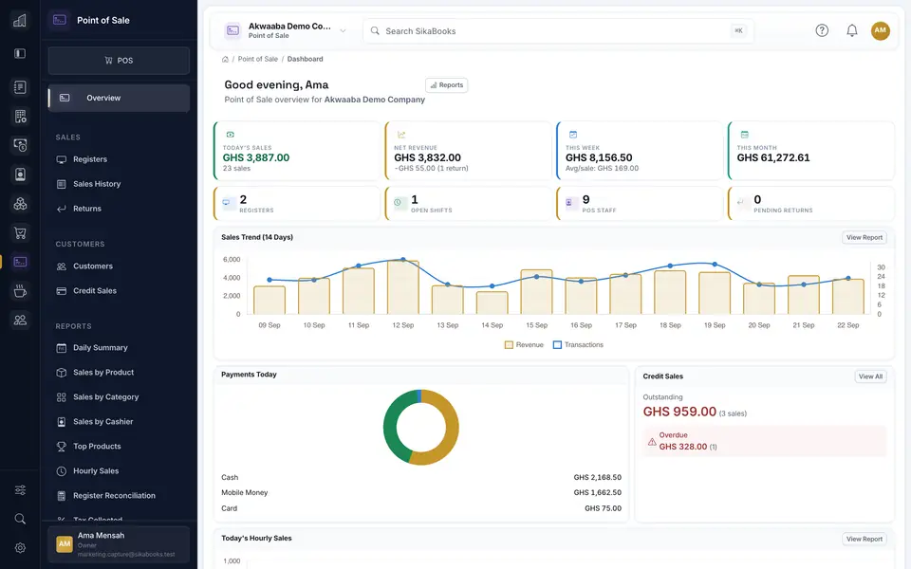Open Sales by Category report

(x=119, y=397)
